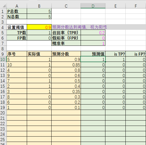Select the TP数 value cell B5

click(x=39, y=33)
